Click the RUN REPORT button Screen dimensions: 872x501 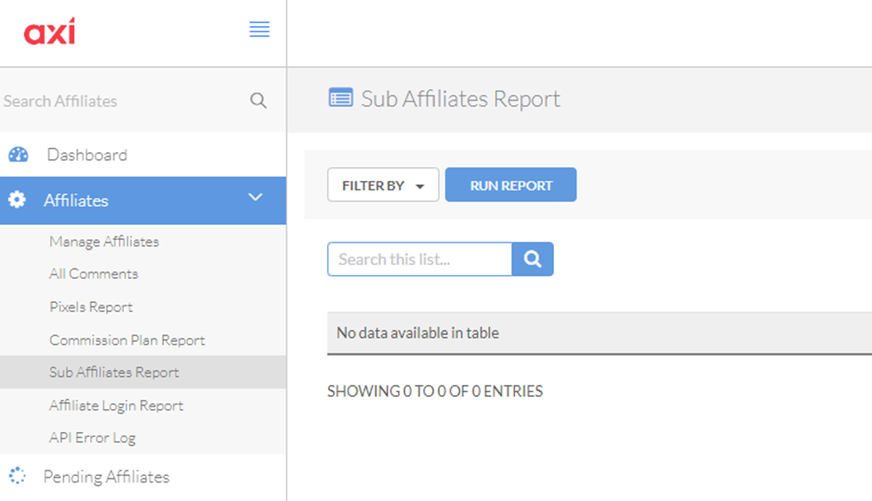coord(510,185)
